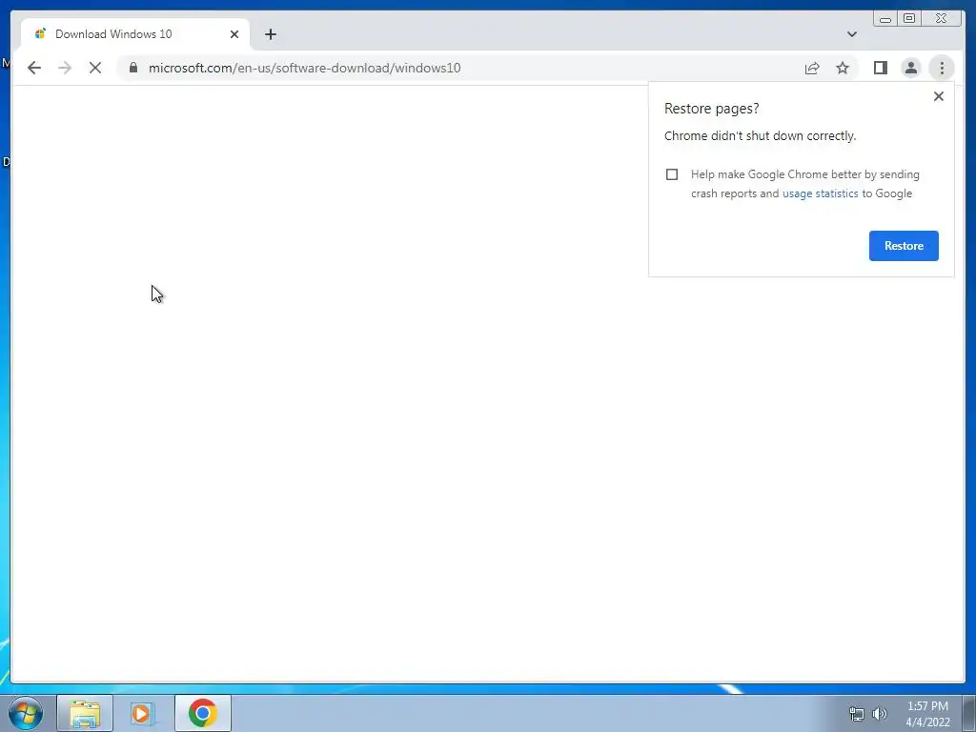The width and height of the screenshot is (976, 732).
Task: Close the Download Windows 10 tab
Action: click(x=234, y=34)
